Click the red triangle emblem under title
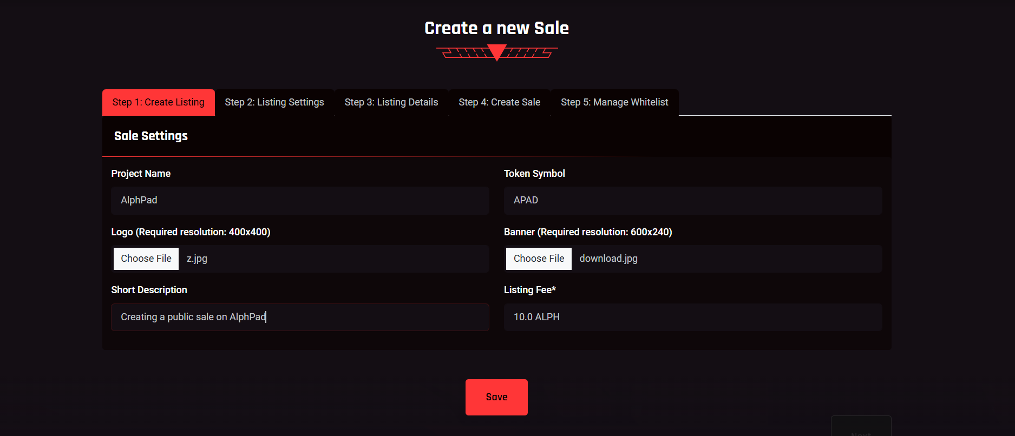Image resolution: width=1015 pixels, height=436 pixels. [x=496, y=52]
